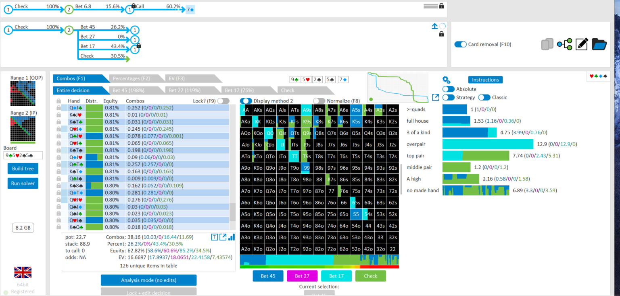Viewport: 620px width, 296px height.
Task: Open Range 2 (IP) thumbnail
Action: 23,129
